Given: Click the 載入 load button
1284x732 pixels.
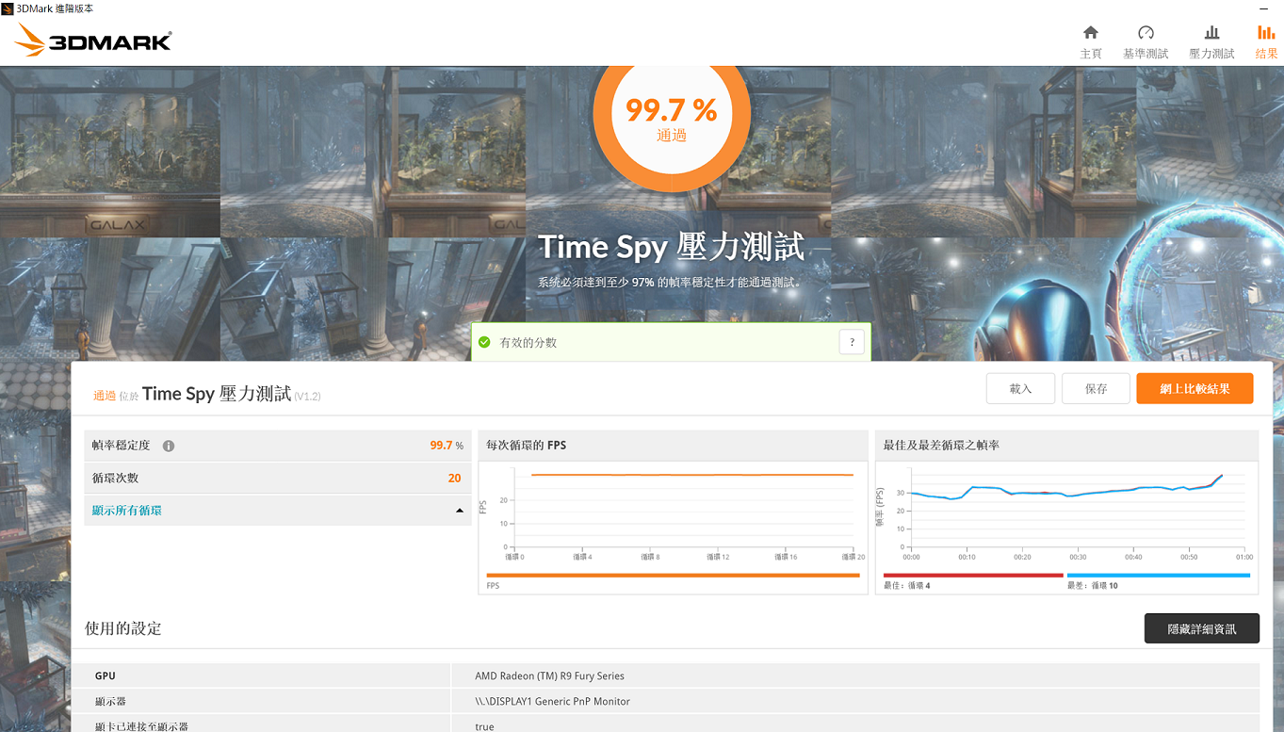Looking at the screenshot, I should tap(1020, 388).
